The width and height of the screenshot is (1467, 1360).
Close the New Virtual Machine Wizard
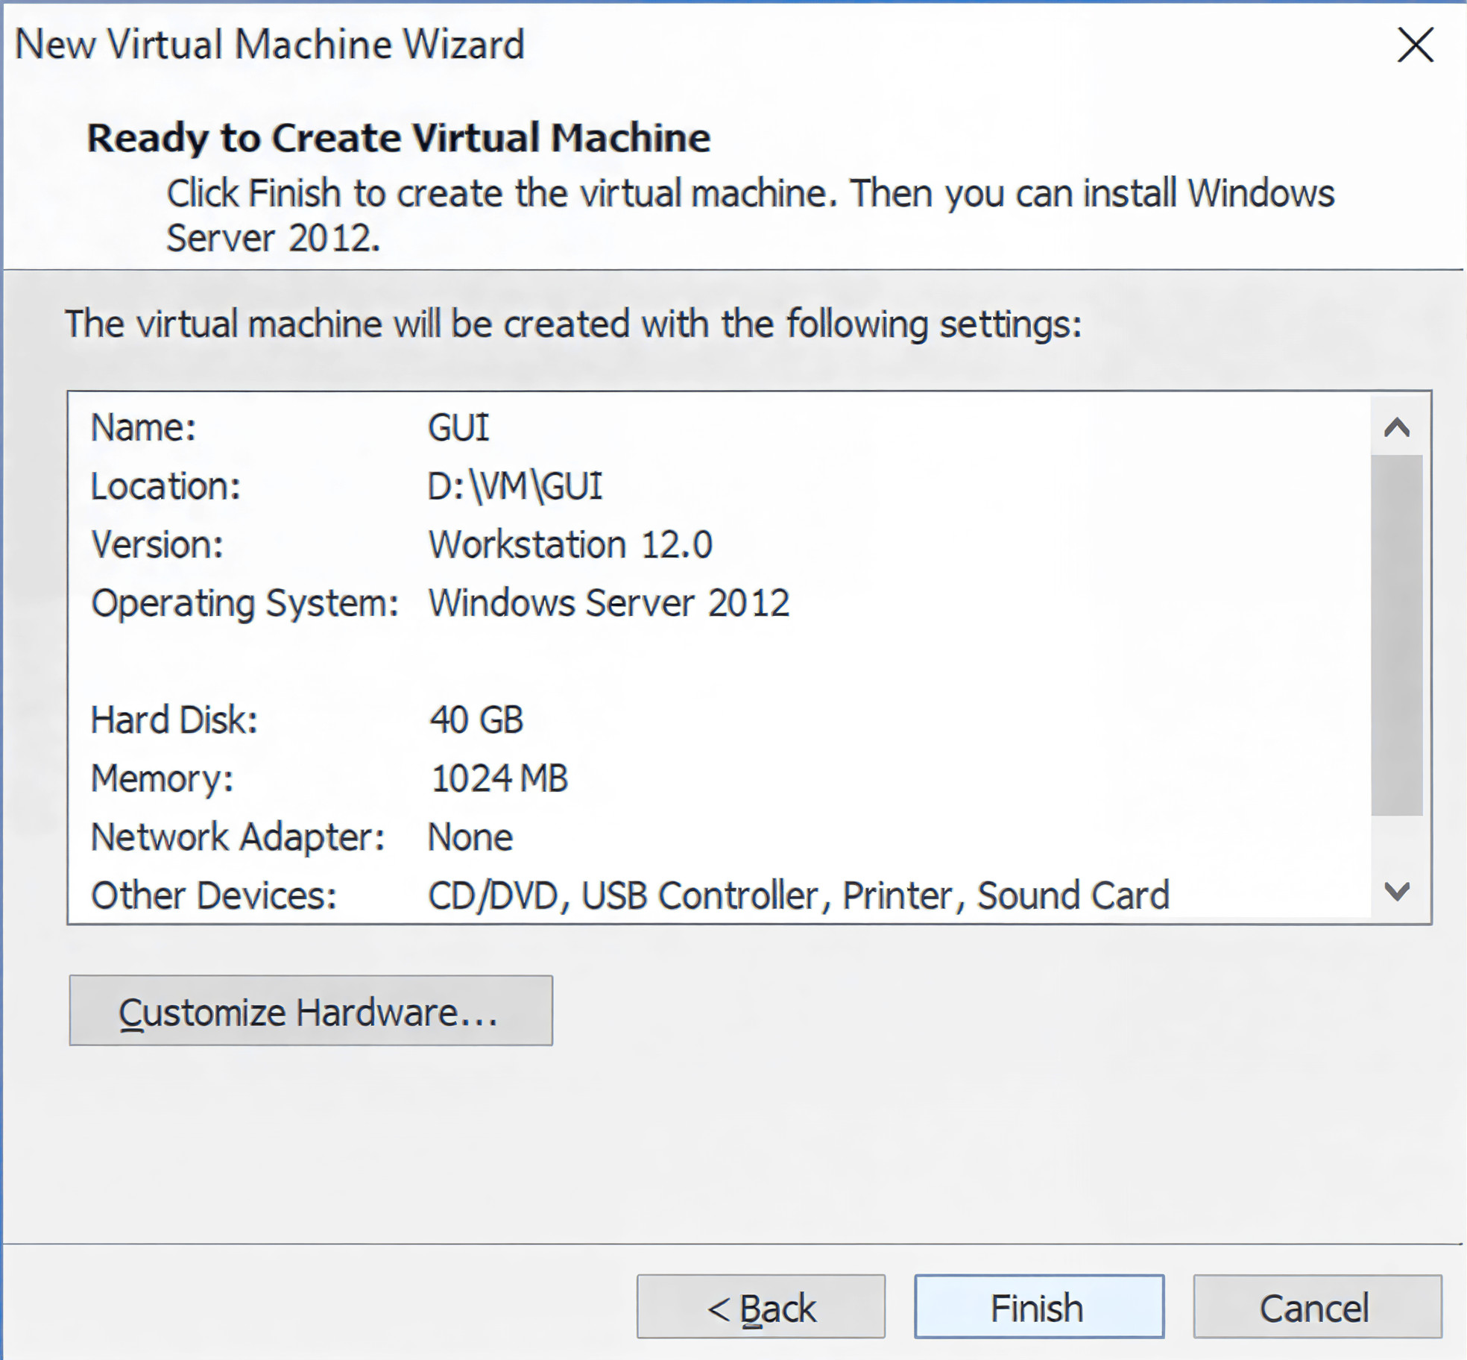coord(1414,45)
